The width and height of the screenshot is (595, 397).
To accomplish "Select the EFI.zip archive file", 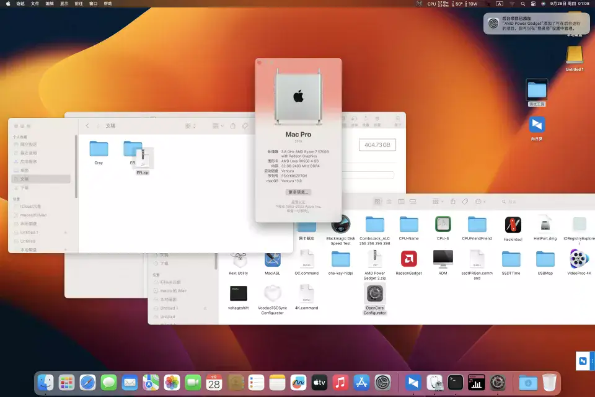I will pos(143,158).
